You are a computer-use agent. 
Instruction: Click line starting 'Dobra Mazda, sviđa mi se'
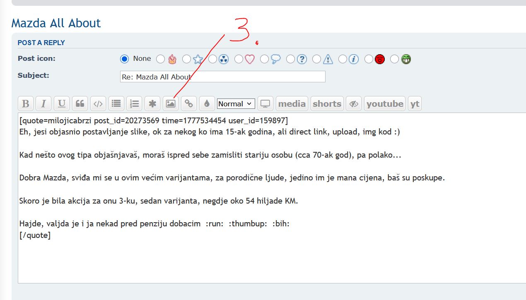pyautogui.click(x=232, y=178)
